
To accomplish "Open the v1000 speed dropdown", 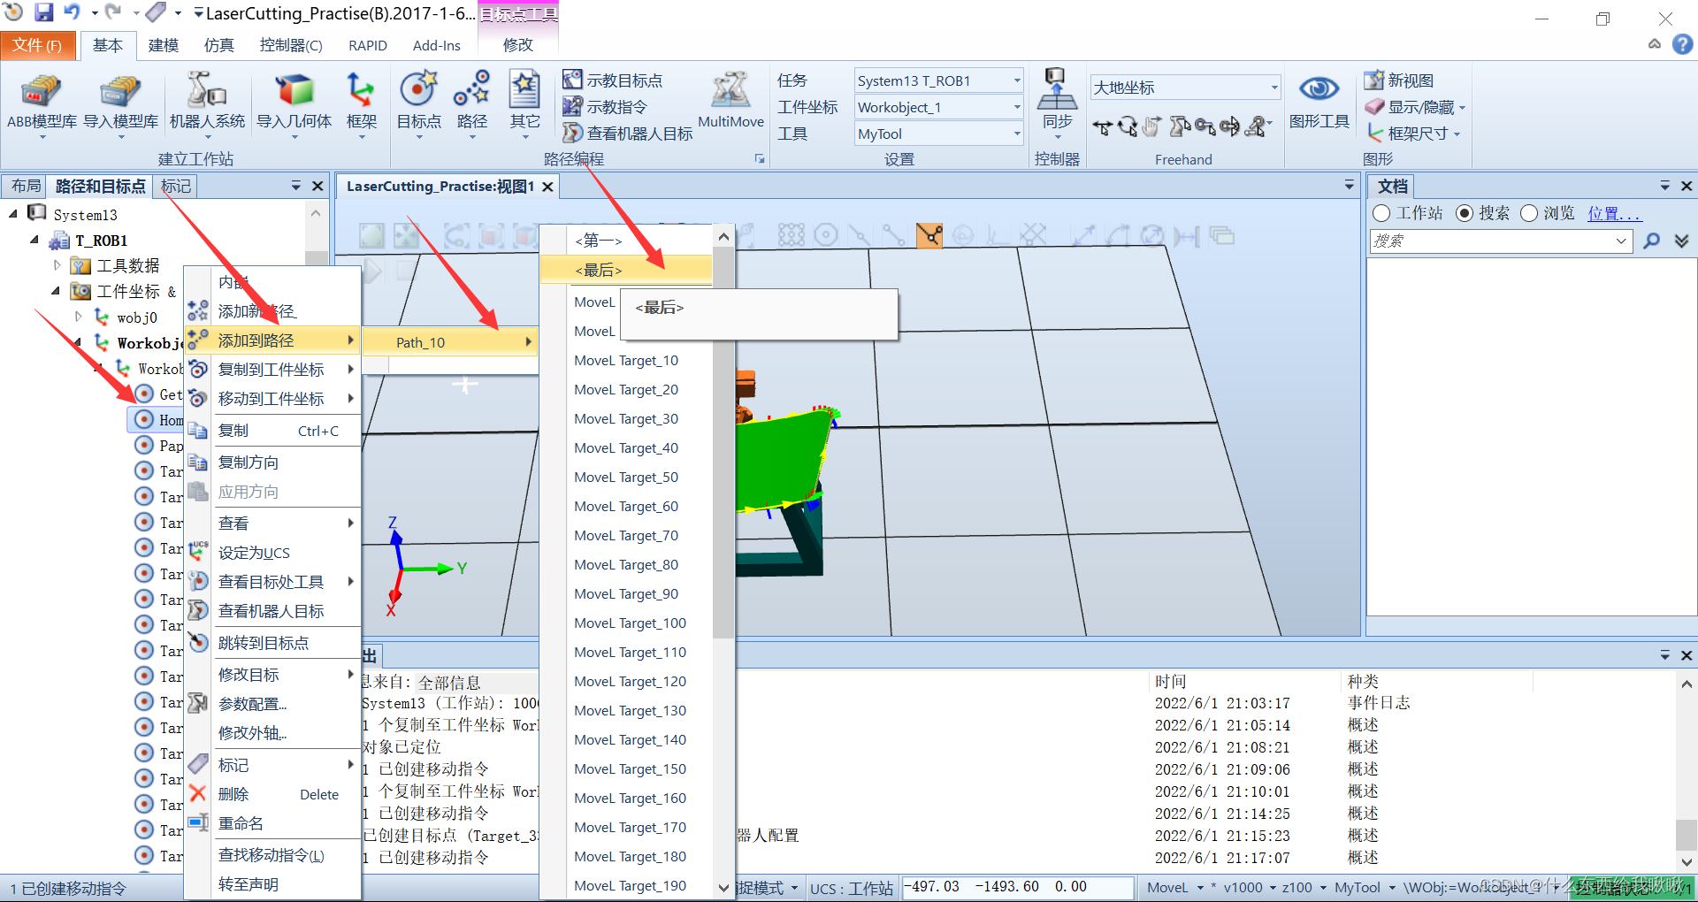I will click(x=1273, y=887).
